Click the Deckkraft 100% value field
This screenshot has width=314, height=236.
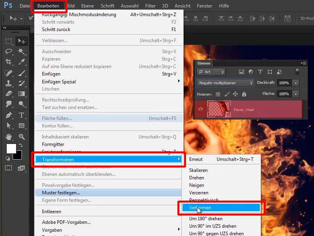pyautogui.click(x=284, y=83)
